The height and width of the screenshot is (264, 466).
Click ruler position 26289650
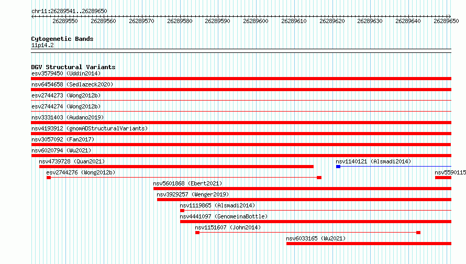(446, 21)
